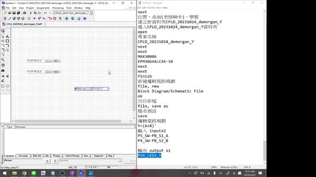Open the Windows Start button
Screen dimensions: 316x177
pos(4,173)
